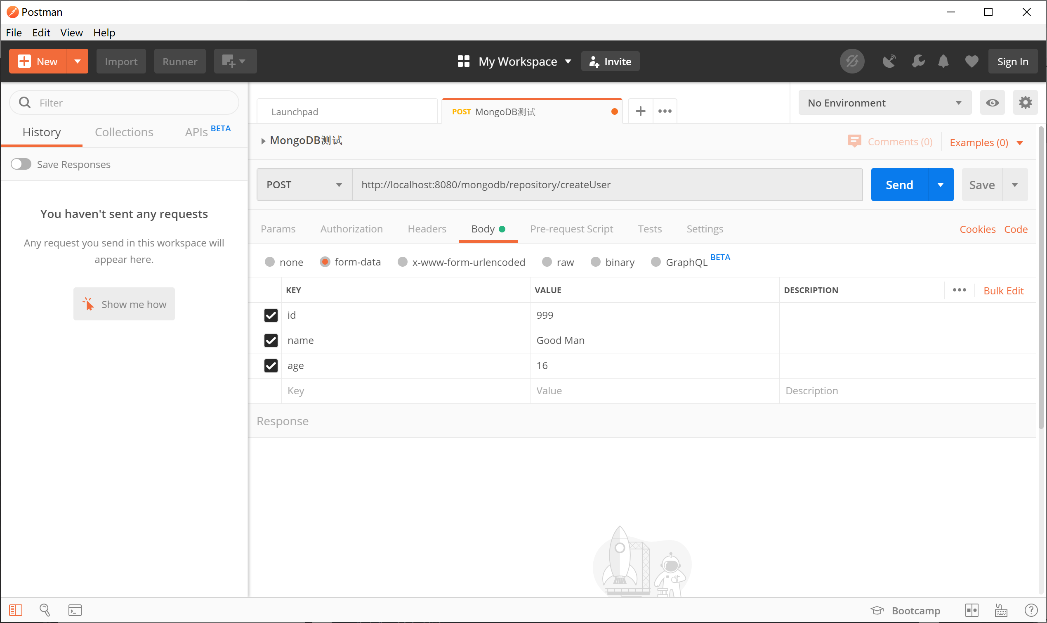Open notifications bell icon
The width and height of the screenshot is (1047, 623).
pyautogui.click(x=943, y=61)
